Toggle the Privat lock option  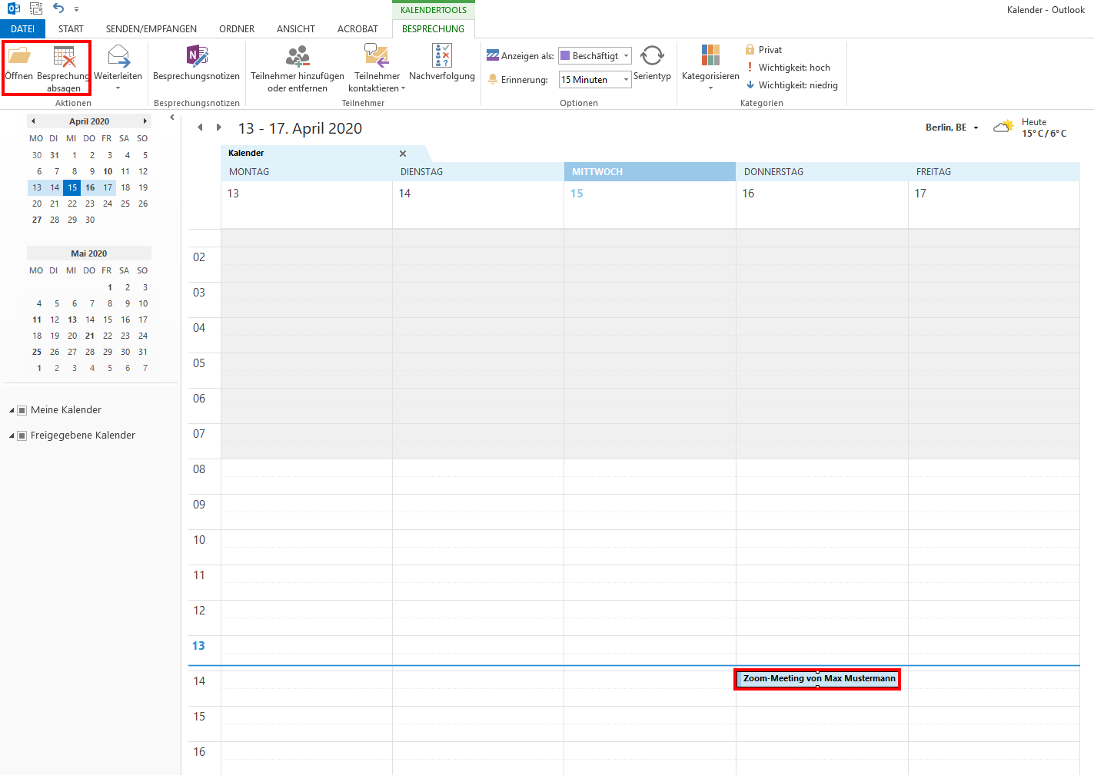coord(763,50)
